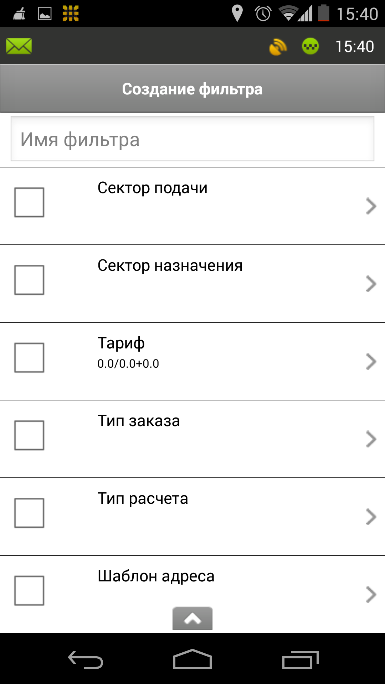Viewport: 385px width, 684px height.
Task: Tap the alarm clock status icon
Action: (x=263, y=14)
